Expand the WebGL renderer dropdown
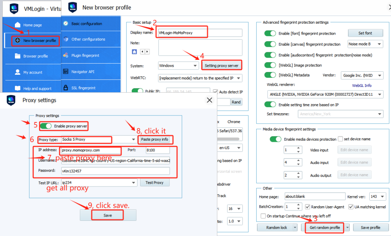Viewport: 391px width, 236px height. [x=380, y=94]
